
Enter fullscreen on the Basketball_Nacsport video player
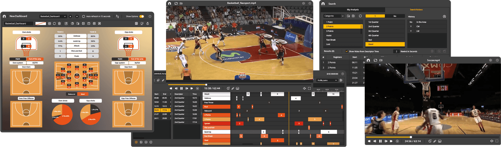point(309,89)
